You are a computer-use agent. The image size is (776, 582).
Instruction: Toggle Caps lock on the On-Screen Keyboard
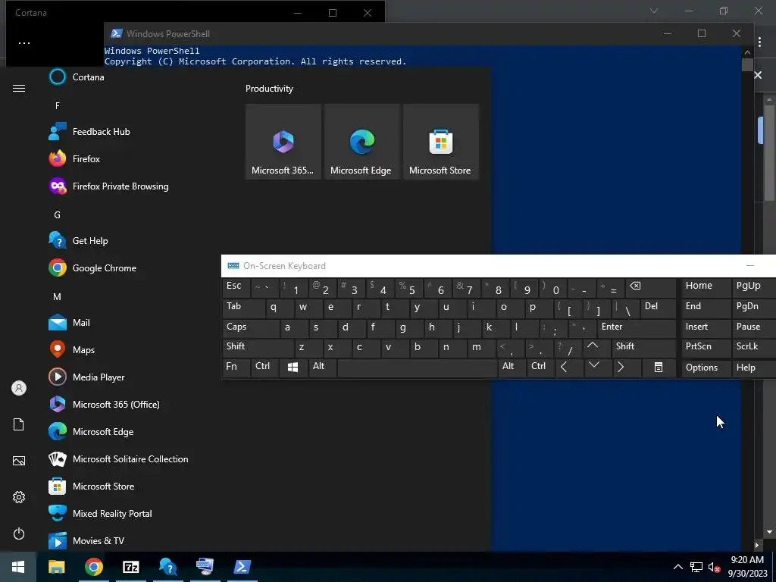[252, 328]
